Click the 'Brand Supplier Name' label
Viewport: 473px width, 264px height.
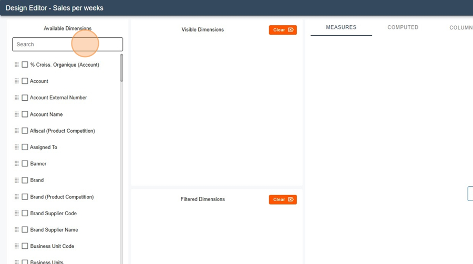54,230
